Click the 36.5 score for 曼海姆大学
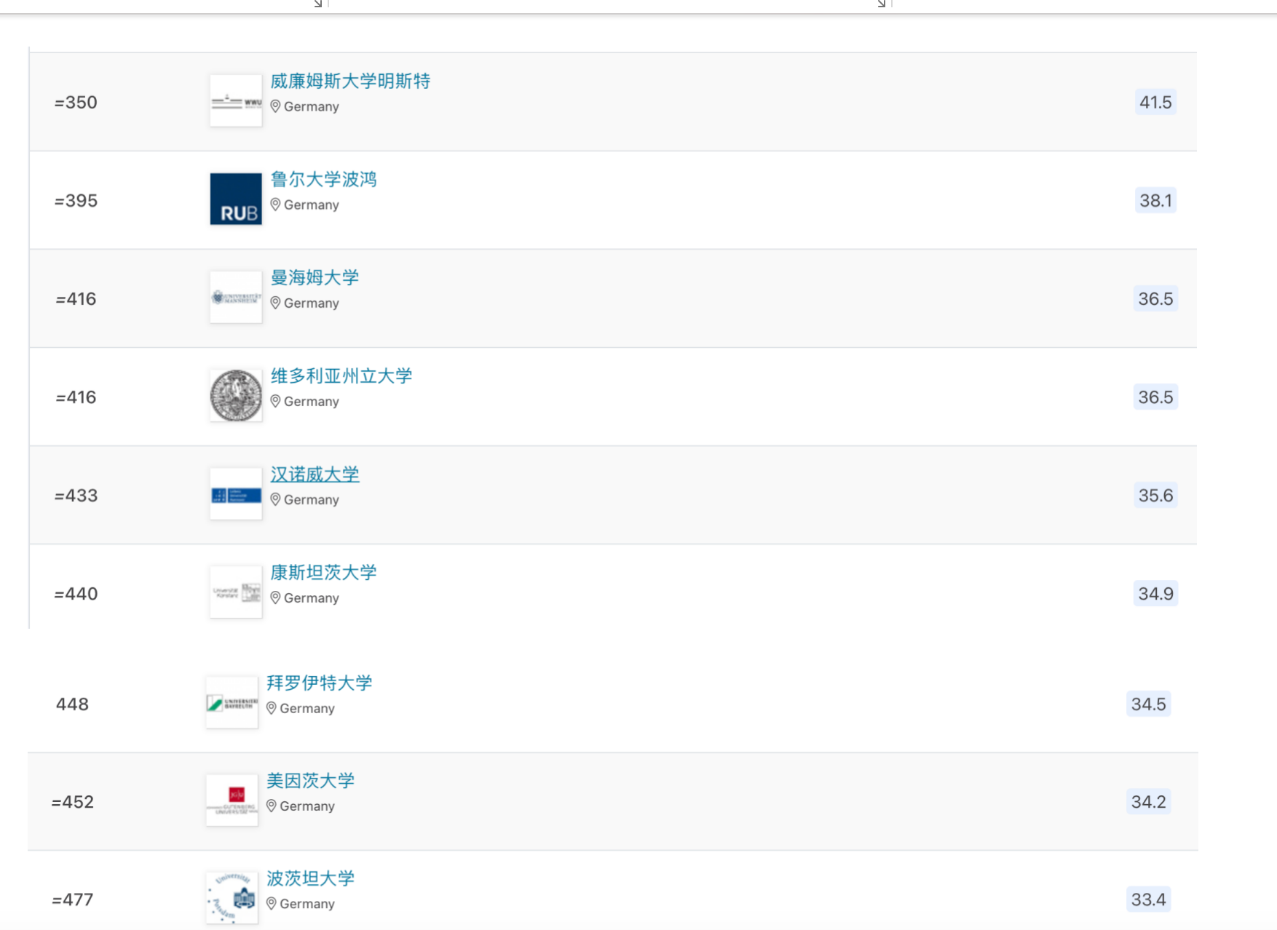This screenshot has width=1277, height=930. click(1155, 298)
